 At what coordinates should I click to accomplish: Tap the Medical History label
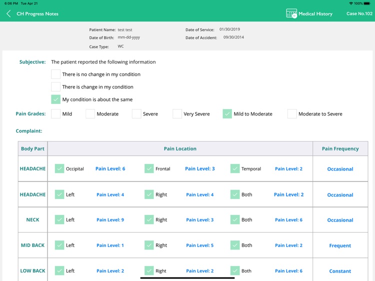315,14
